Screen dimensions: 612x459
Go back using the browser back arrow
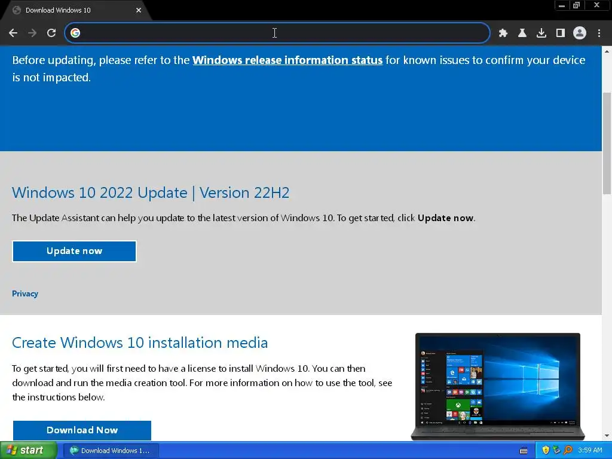pos(13,33)
